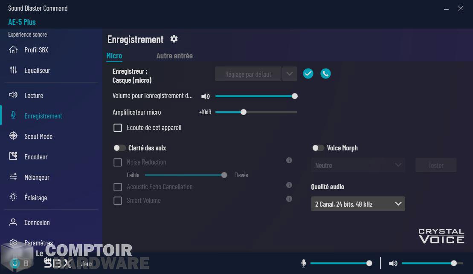Toggle the Voice Morph switch
Viewport: 473px width, 274px height.
coord(318,148)
